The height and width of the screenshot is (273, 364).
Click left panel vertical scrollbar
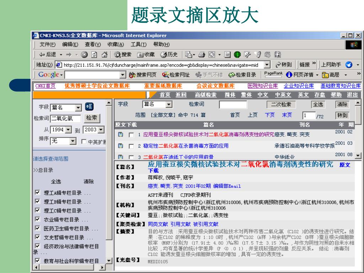coord(109,181)
